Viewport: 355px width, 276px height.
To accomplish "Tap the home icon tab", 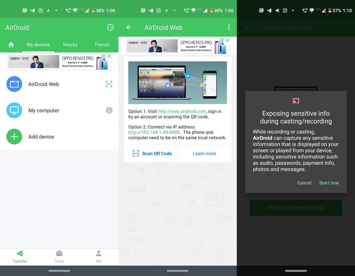I will [x=11, y=45].
